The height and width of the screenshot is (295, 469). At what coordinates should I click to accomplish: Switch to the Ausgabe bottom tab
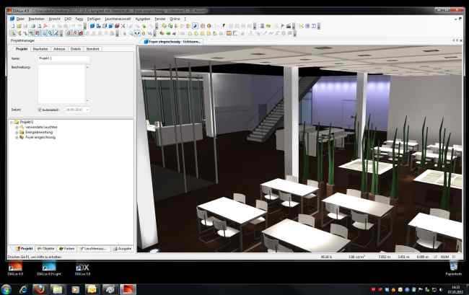[123, 249]
